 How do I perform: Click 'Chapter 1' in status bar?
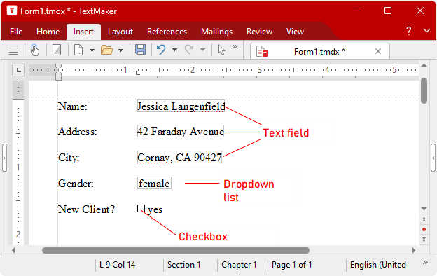click(239, 265)
